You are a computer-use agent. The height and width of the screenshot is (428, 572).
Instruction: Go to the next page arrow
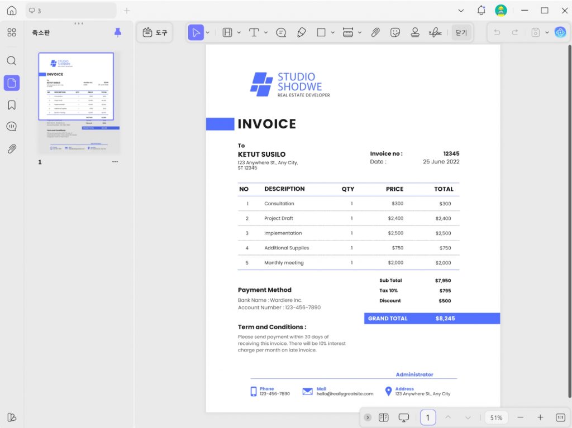pyautogui.click(x=468, y=417)
